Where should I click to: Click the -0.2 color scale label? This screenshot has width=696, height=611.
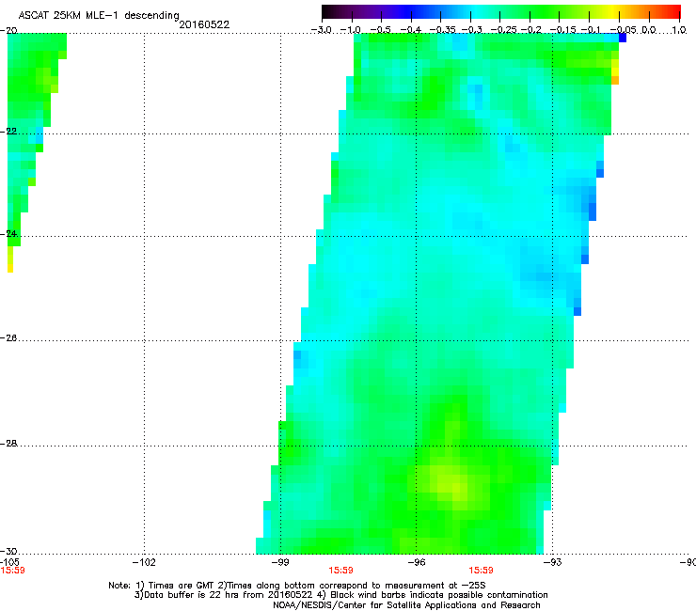tap(530, 30)
